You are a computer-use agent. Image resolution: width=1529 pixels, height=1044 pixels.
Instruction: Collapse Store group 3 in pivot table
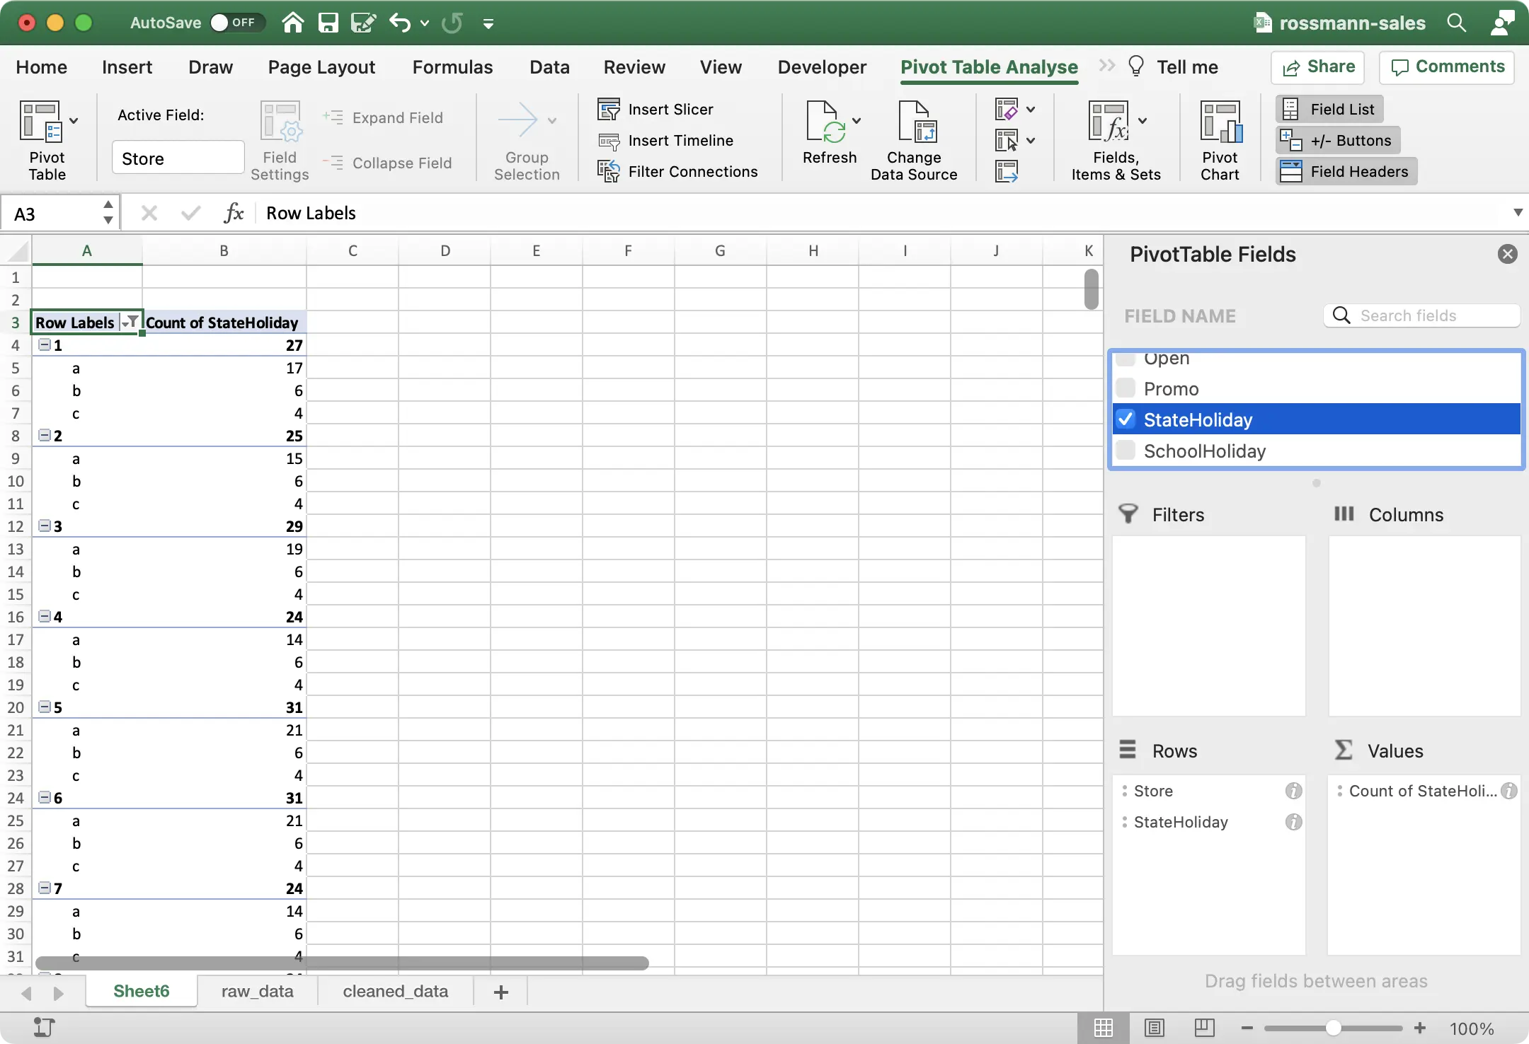click(45, 526)
